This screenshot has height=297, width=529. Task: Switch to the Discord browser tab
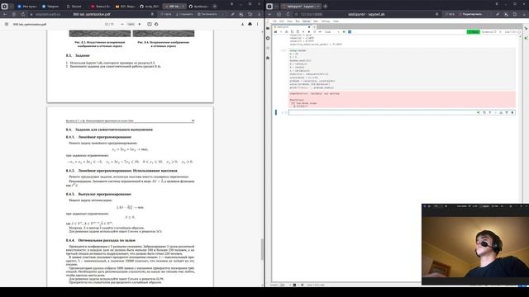[74, 6]
